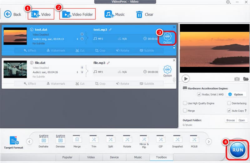Open Cut for test.dat
This screenshot has width=250, height=163.
pyautogui.click(x=80, y=51)
